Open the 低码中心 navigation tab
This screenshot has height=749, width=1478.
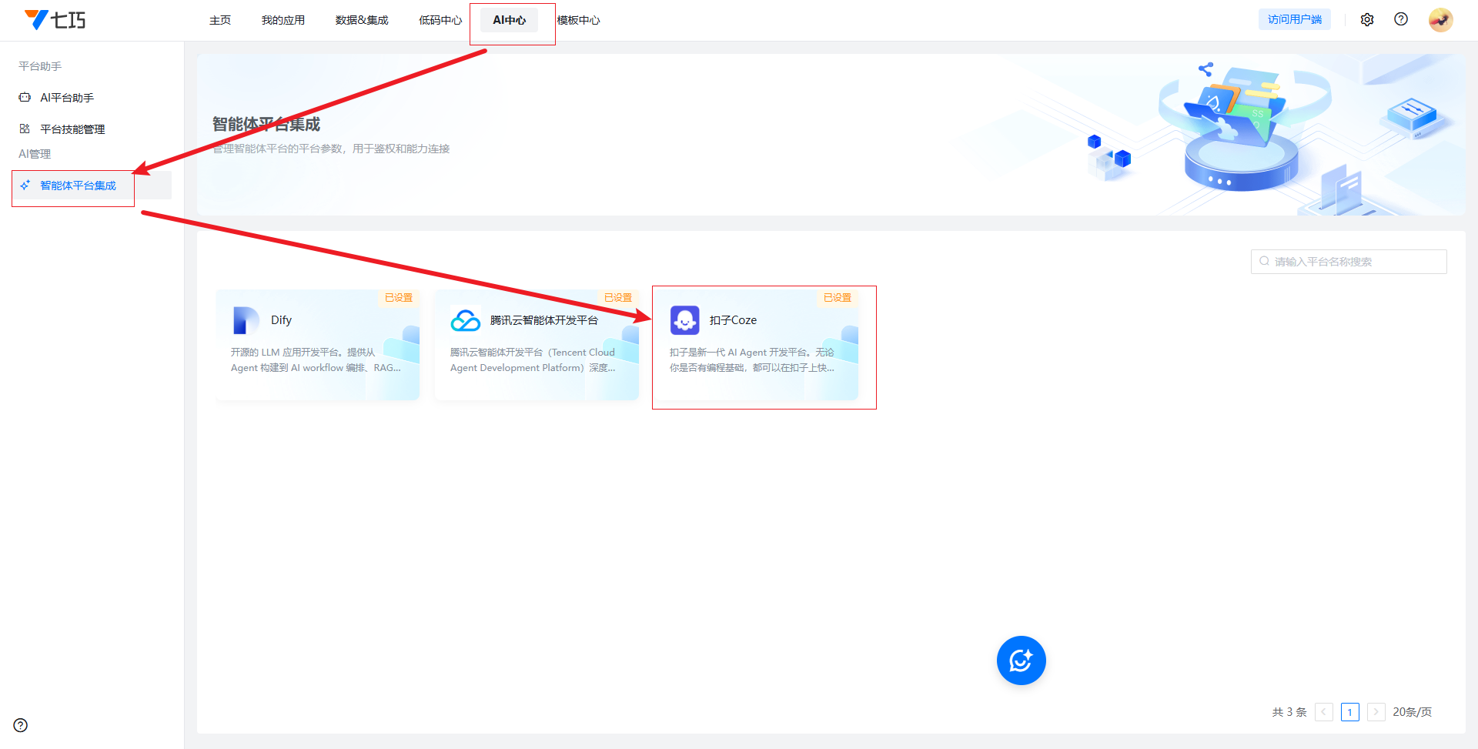click(440, 20)
